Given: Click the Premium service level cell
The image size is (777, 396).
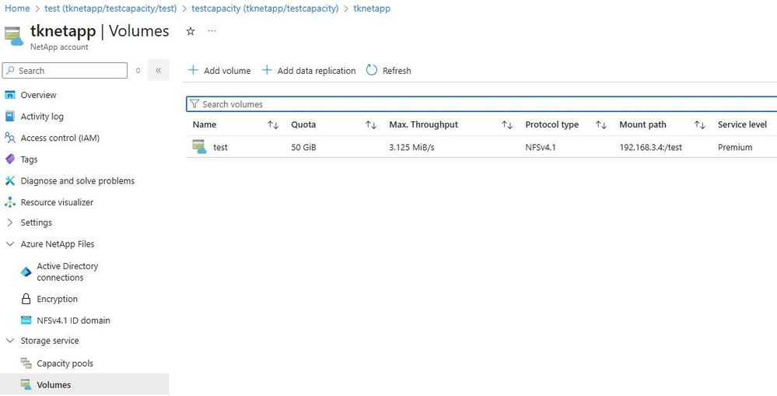Looking at the screenshot, I should (x=735, y=147).
